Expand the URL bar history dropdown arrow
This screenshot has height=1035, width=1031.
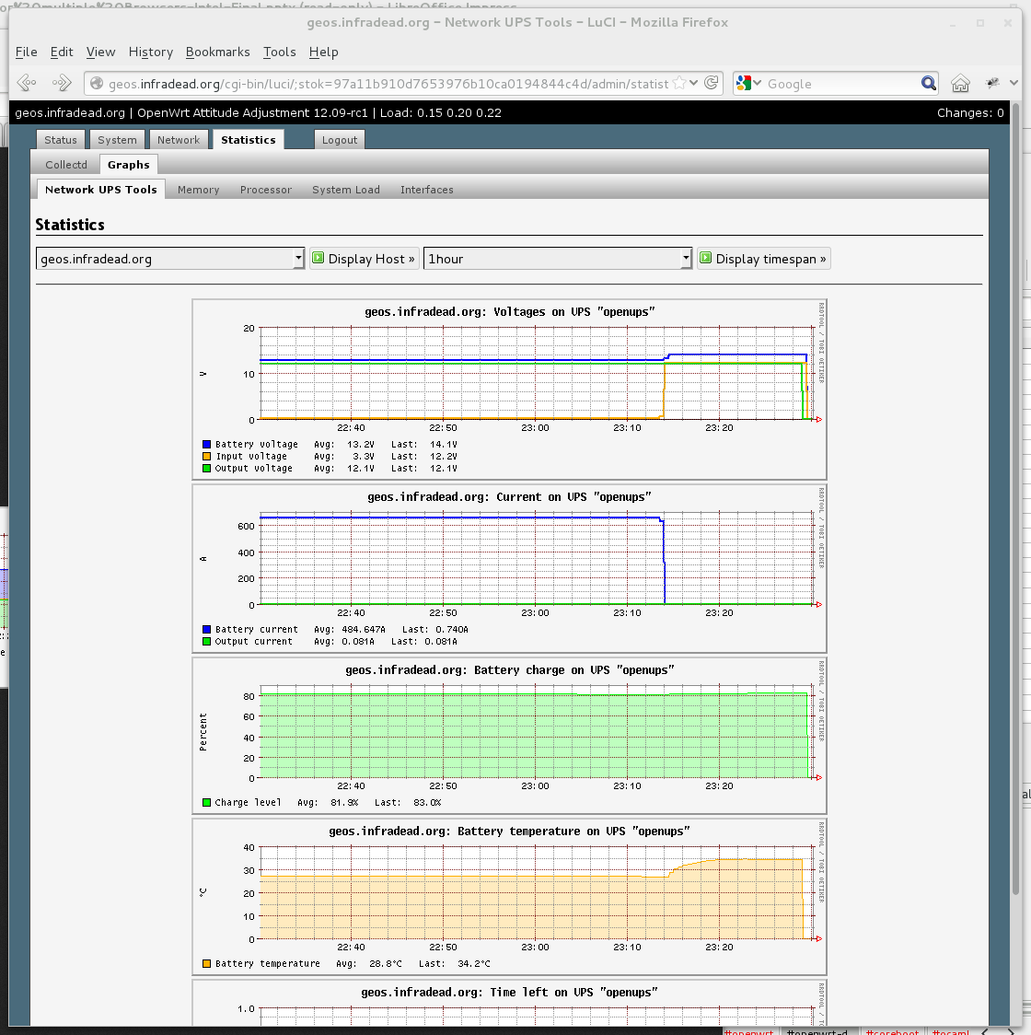pos(694,83)
